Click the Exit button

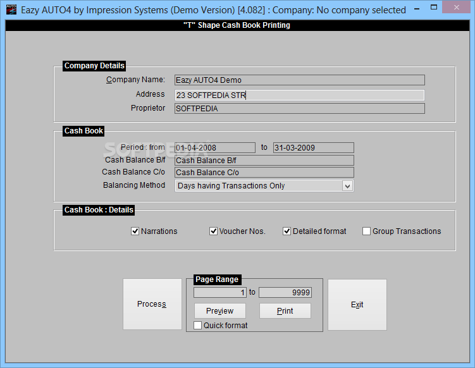[357, 305]
